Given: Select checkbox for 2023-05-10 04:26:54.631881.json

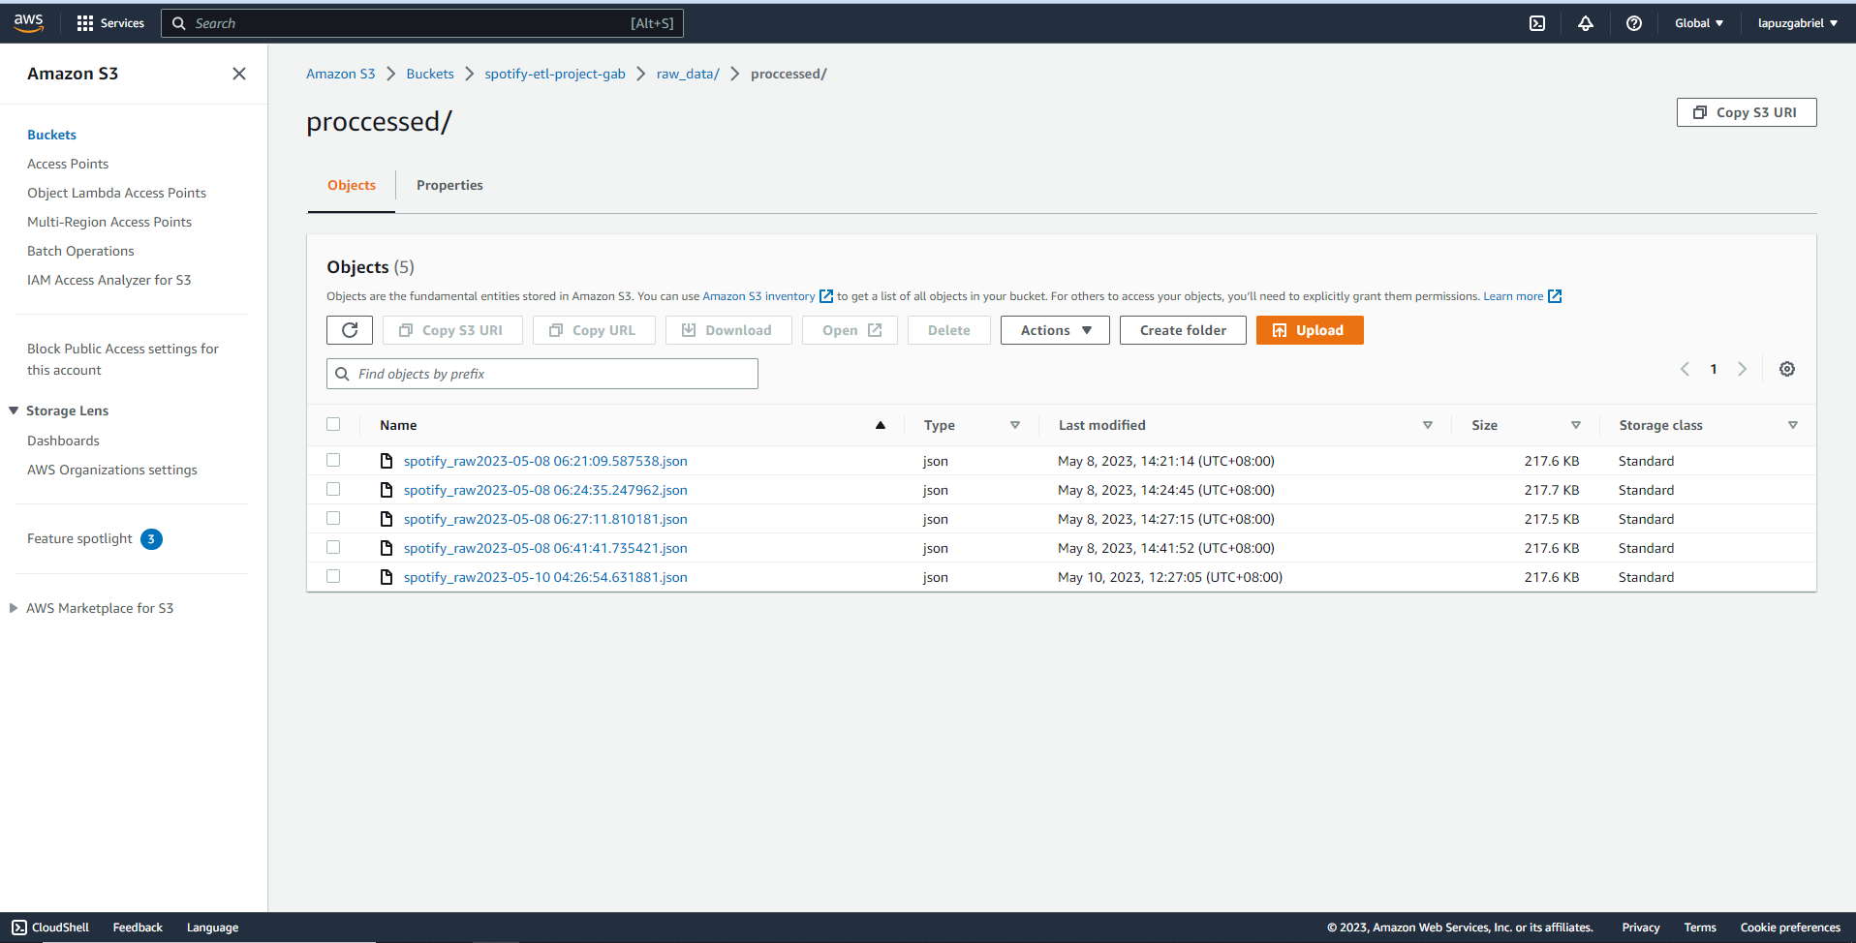Looking at the screenshot, I should click(x=333, y=576).
